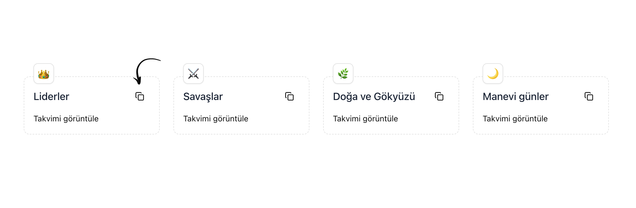The height and width of the screenshot is (208, 636).
Task: Click the copy icon beside Manevi günler
Action: 588,97
